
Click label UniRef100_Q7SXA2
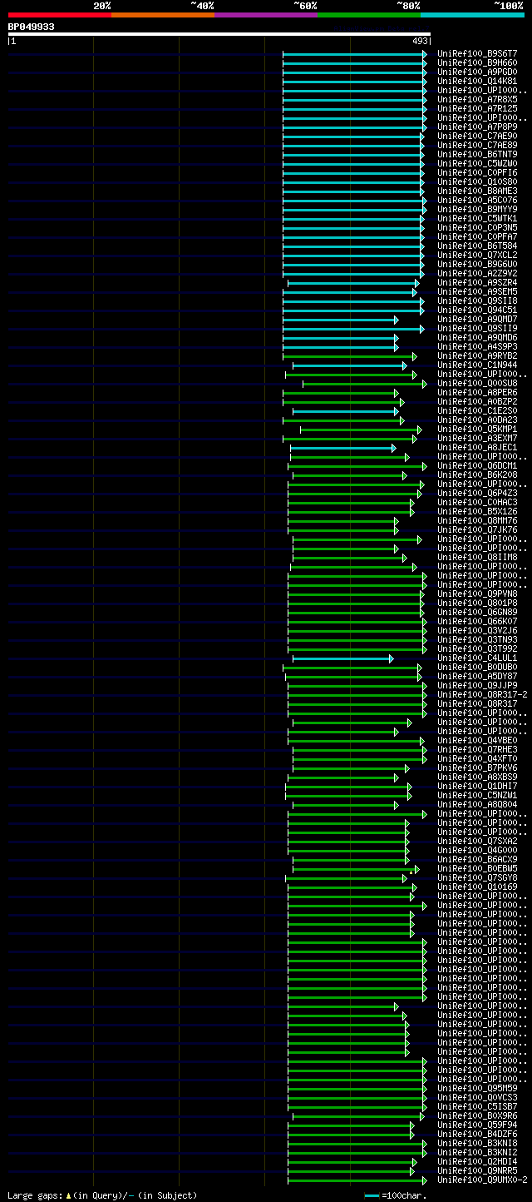pos(477,841)
